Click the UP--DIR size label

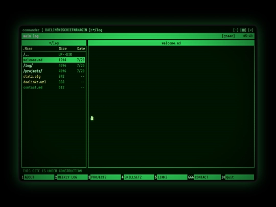(x=65, y=55)
